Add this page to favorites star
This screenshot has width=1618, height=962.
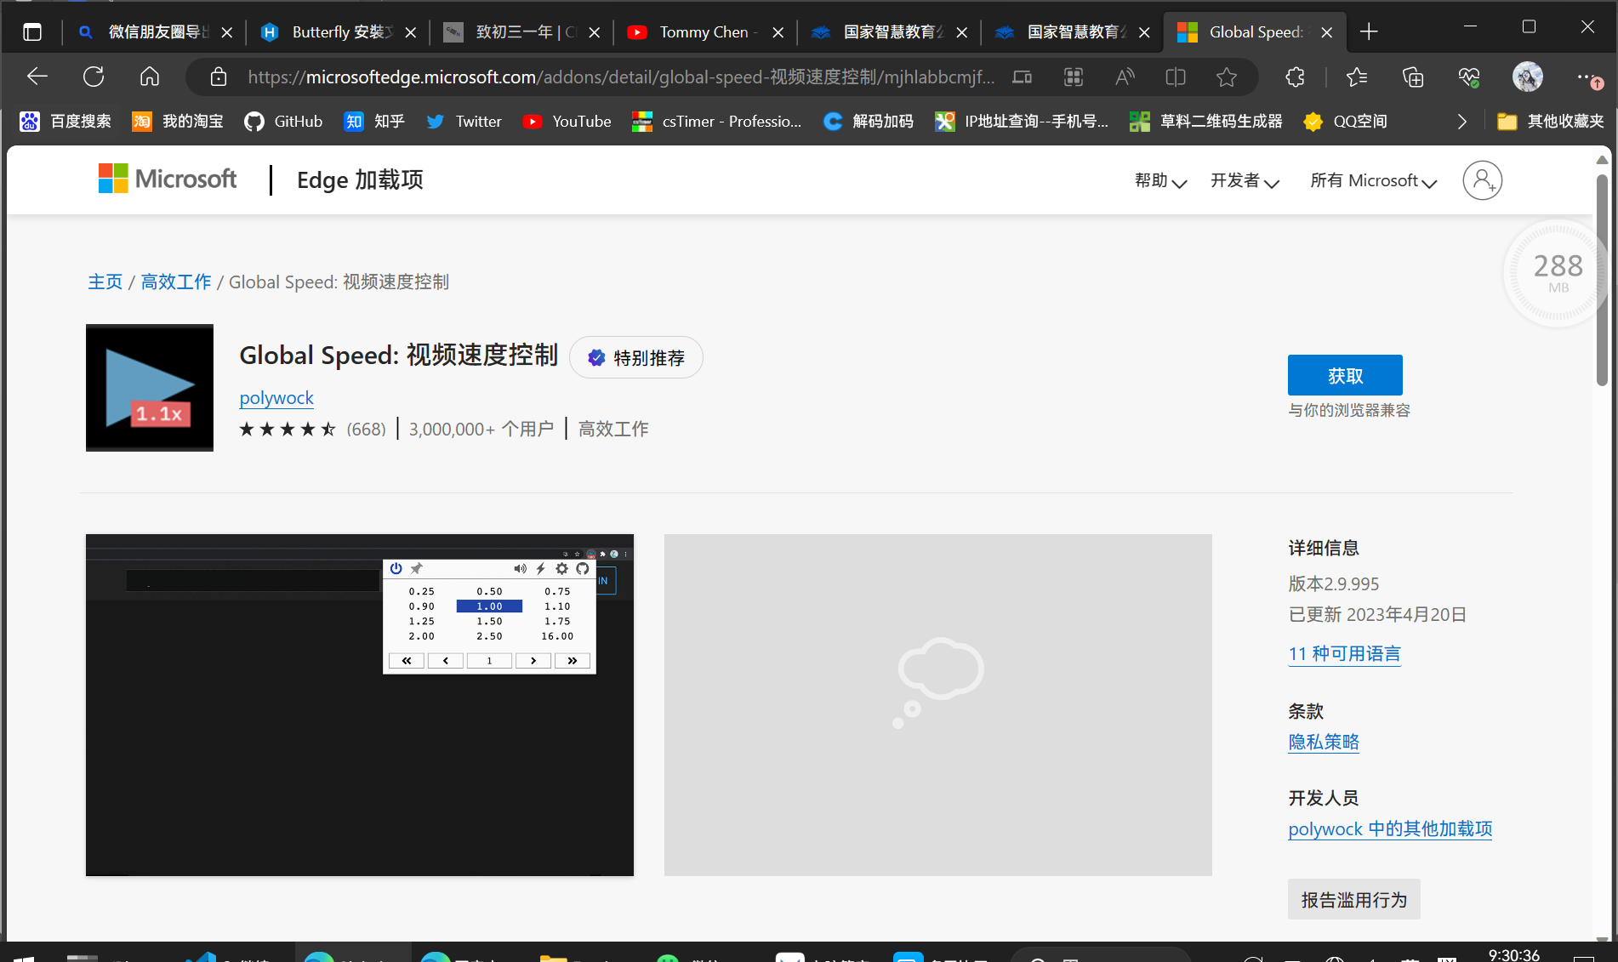tap(1227, 77)
